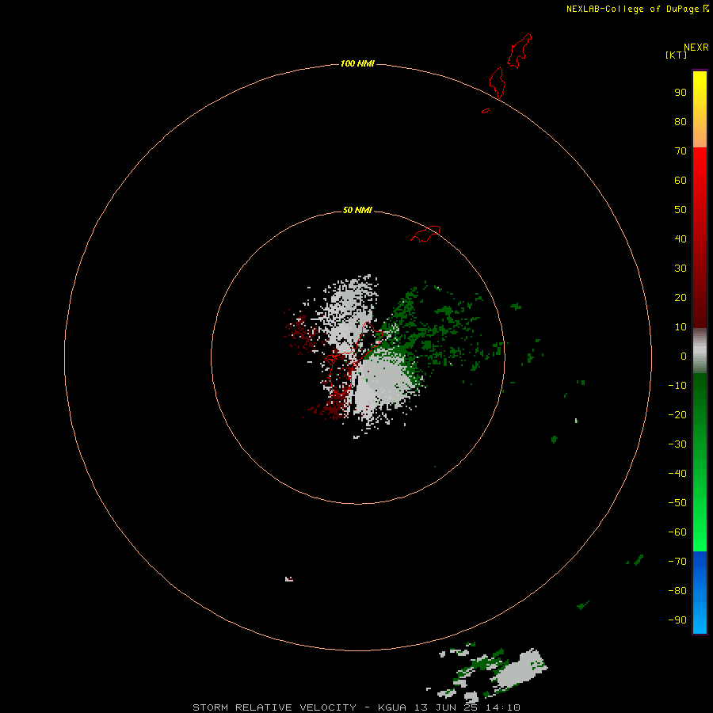Click the -20 value on the velocity scale

677,415
